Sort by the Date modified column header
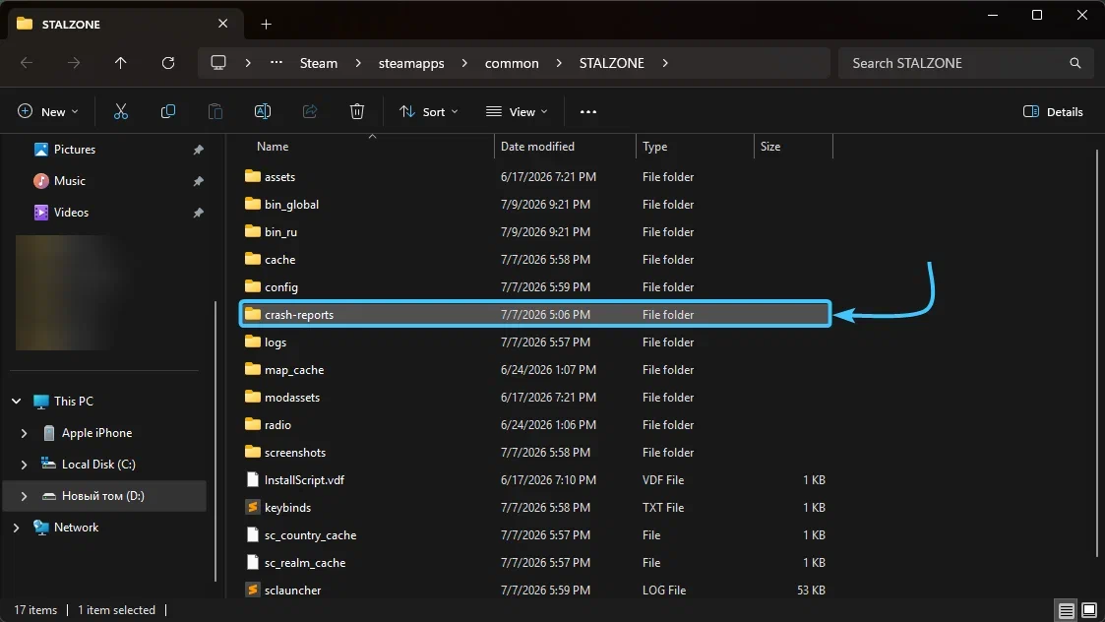Image resolution: width=1105 pixels, height=622 pixels. (x=537, y=146)
